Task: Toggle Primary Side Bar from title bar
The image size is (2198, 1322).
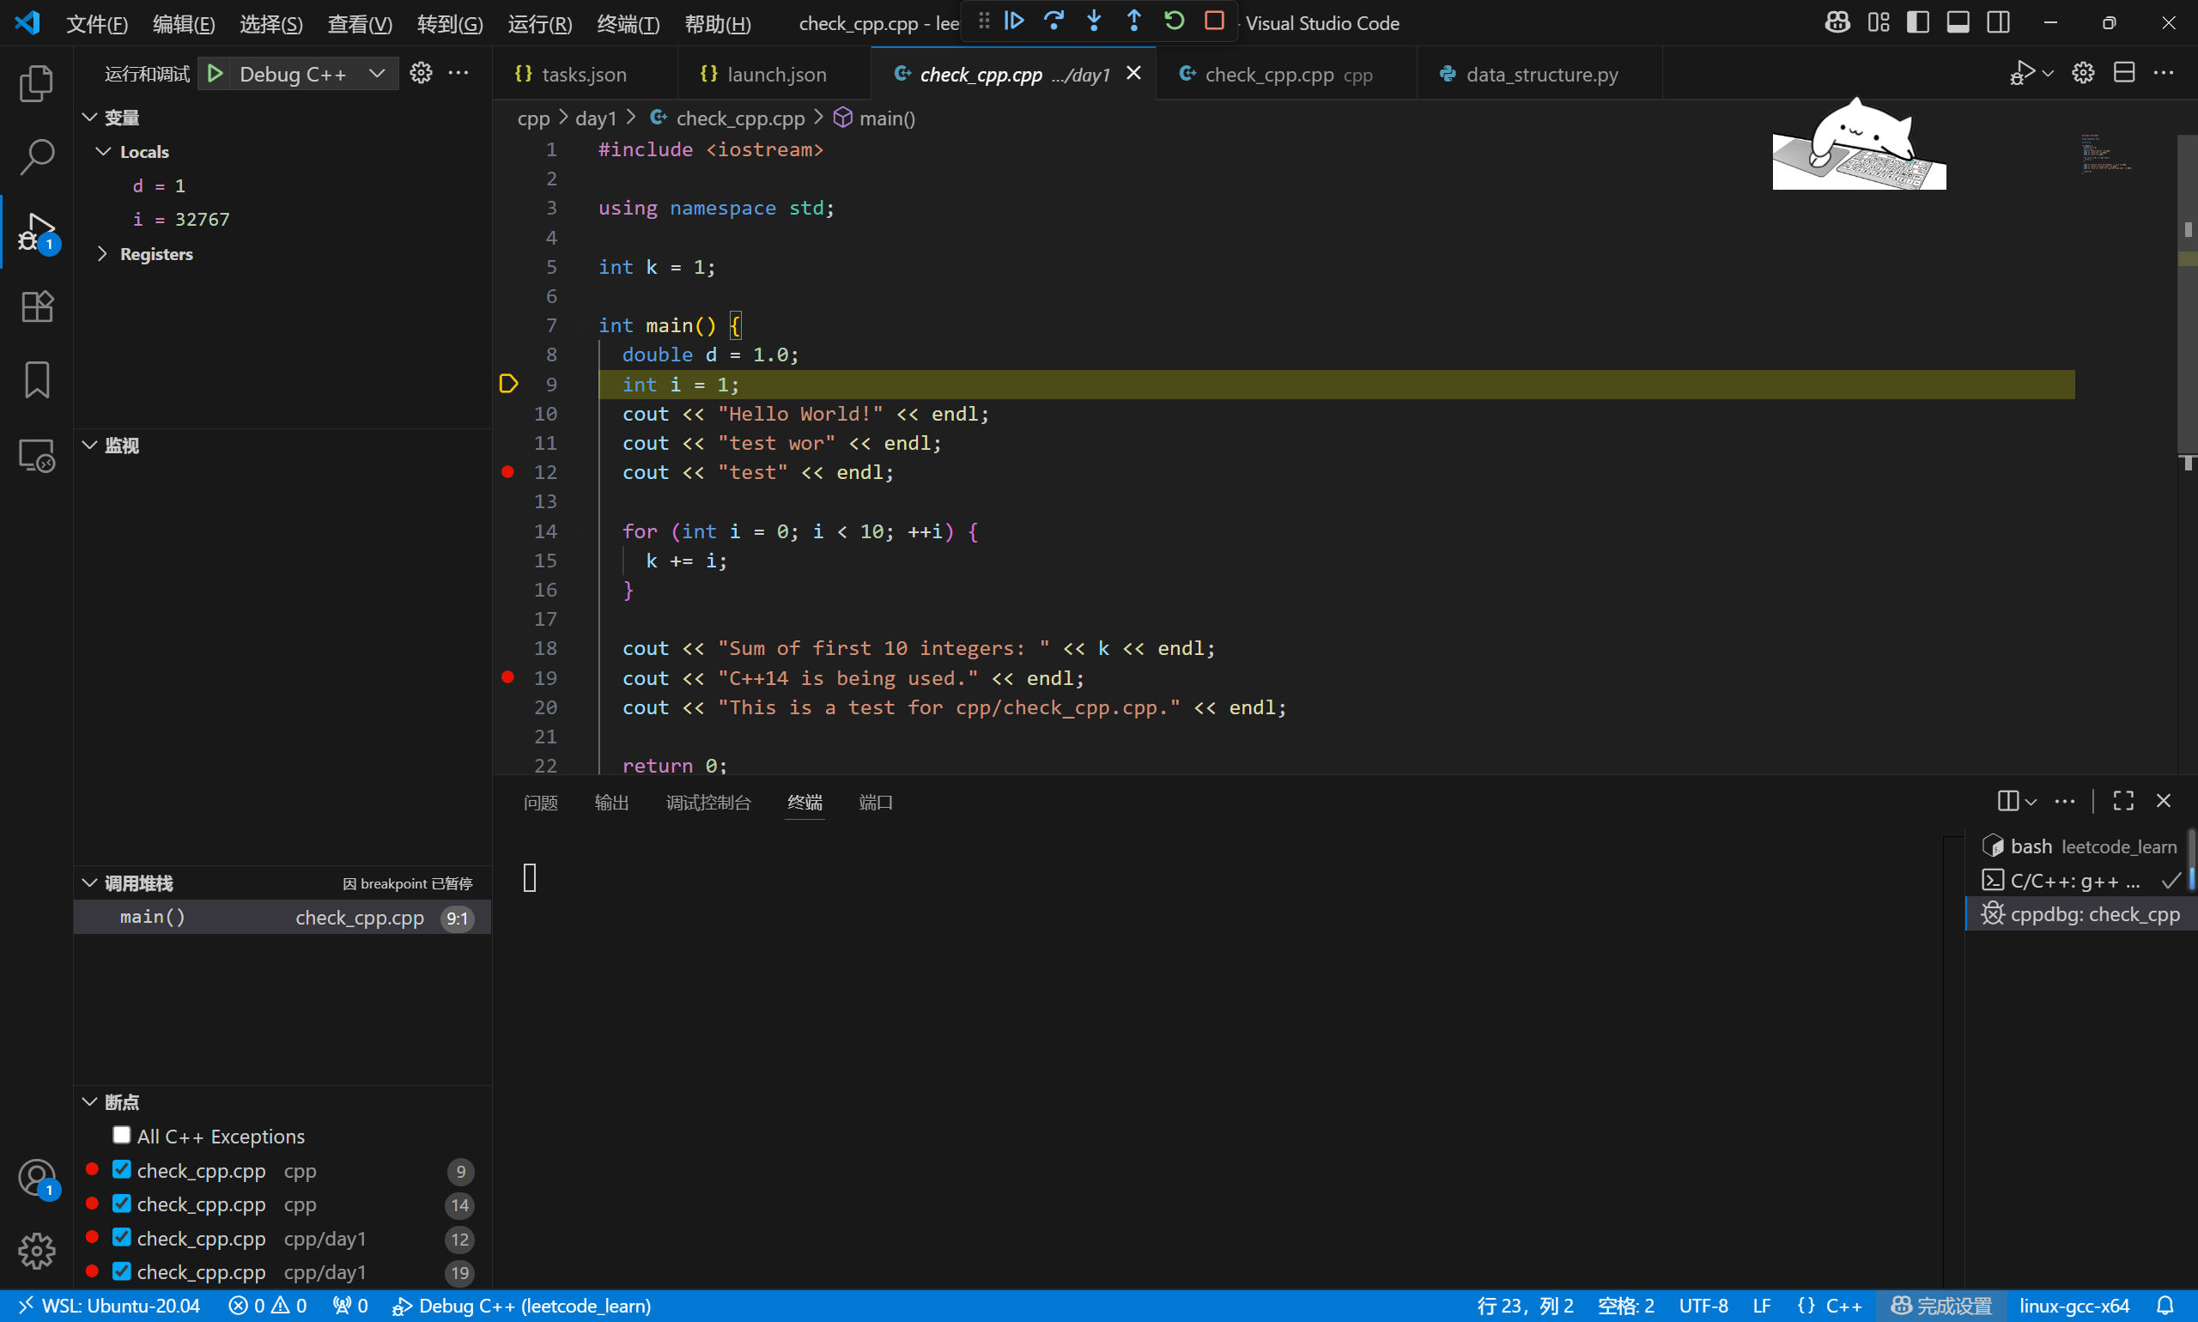Action: click(x=1917, y=22)
